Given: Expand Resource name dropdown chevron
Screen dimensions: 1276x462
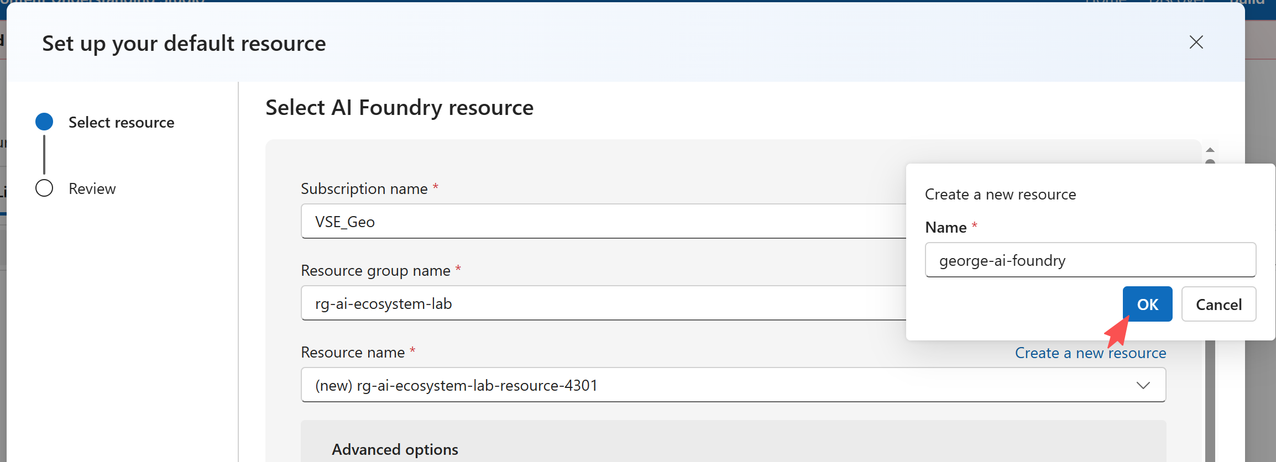Looking at the screenshot, I should click(x=1143, y=385).
